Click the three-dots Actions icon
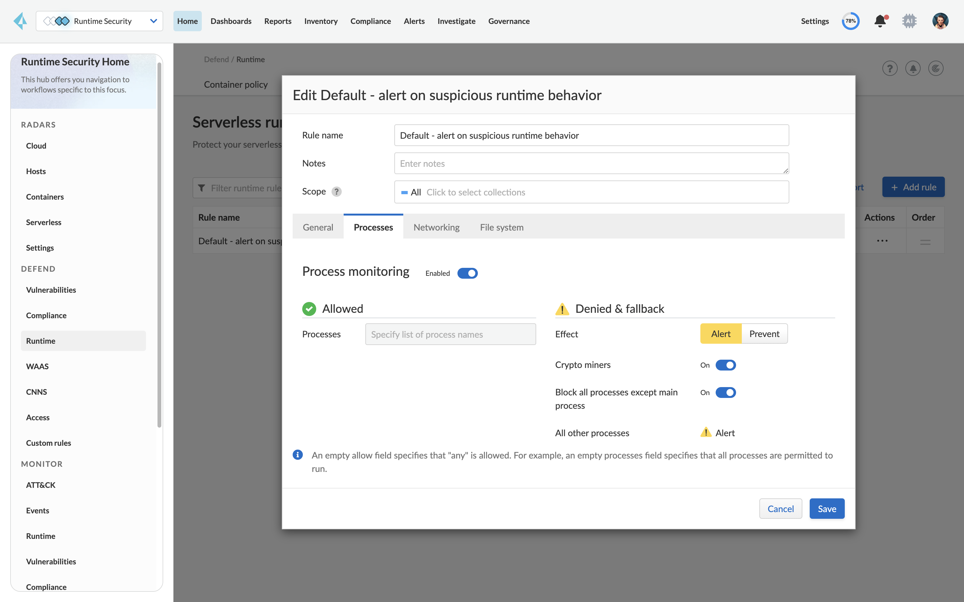The height and width of the screenshot is (602, 964). click(x=882, y=241)
